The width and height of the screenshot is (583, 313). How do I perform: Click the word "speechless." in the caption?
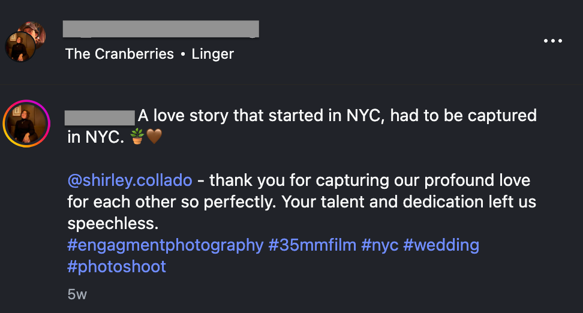coord(113,224)
